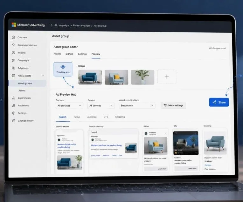Click the Settings gear icon in sidebar
This screenshot has width=243, height=202.
[14, 113]
